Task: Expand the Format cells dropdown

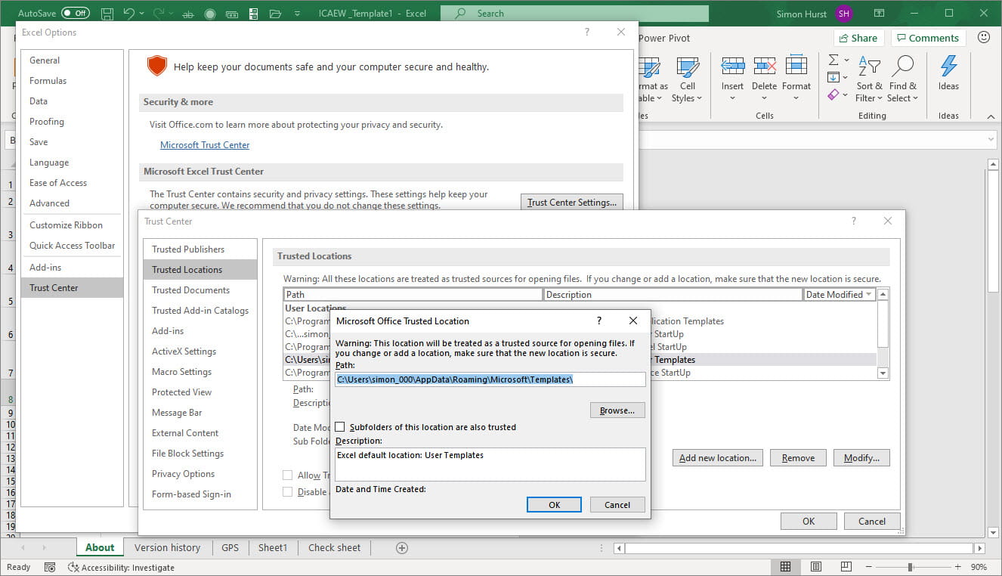Action: point(796,98)
